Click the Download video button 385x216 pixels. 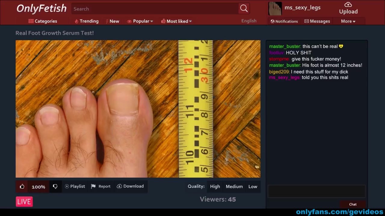click(x=130, y=186)
